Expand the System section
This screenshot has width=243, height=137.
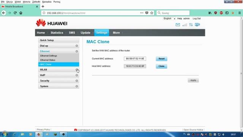tap(77, 86)
